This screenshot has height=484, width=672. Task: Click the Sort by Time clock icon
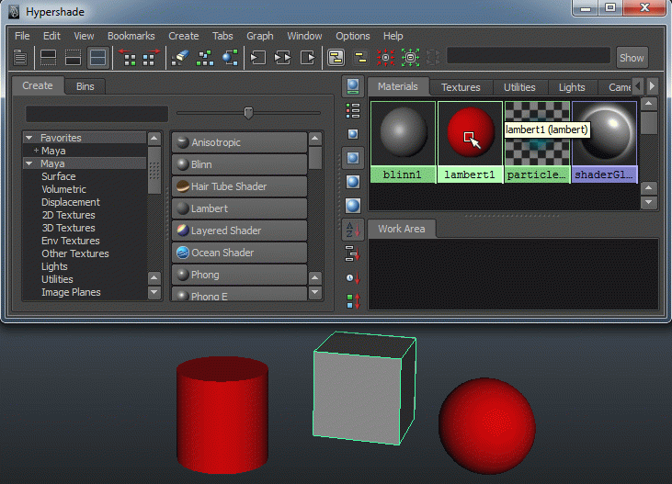[352, 277]
